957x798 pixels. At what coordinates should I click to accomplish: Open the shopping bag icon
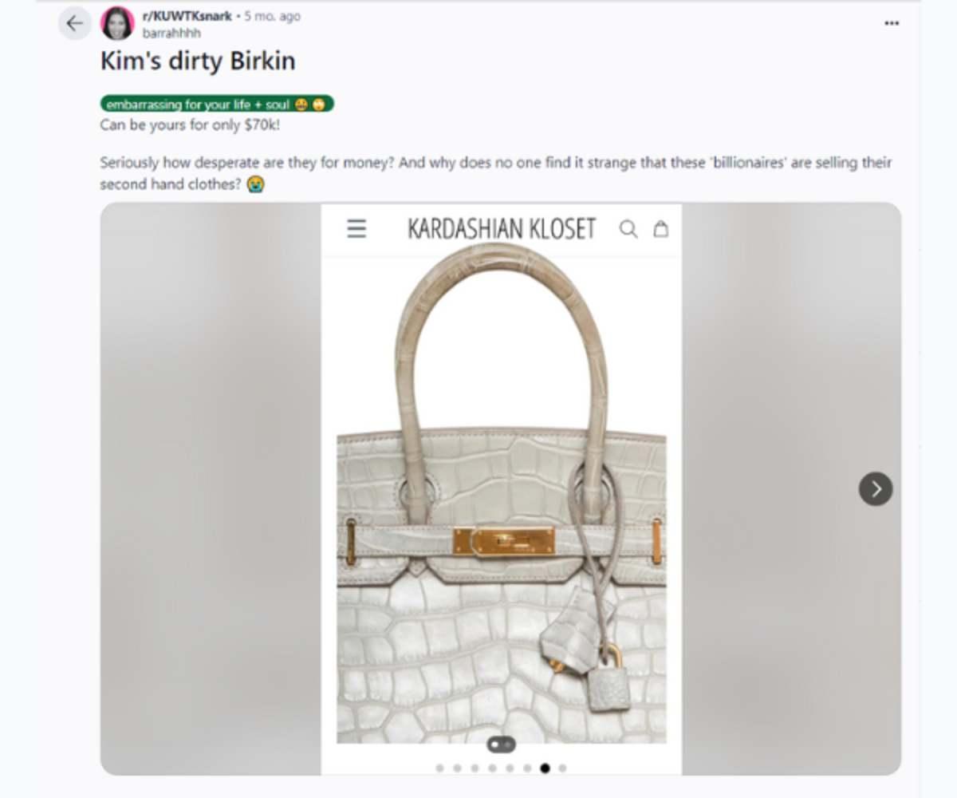(660, 230)
